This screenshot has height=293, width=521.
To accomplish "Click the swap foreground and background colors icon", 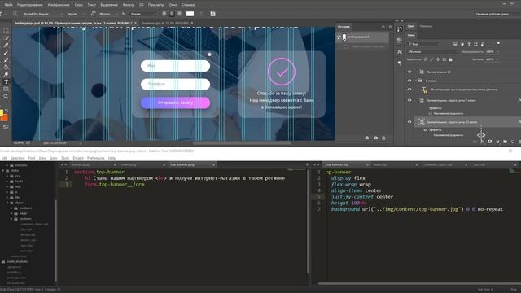I will (x=7, y=111).
